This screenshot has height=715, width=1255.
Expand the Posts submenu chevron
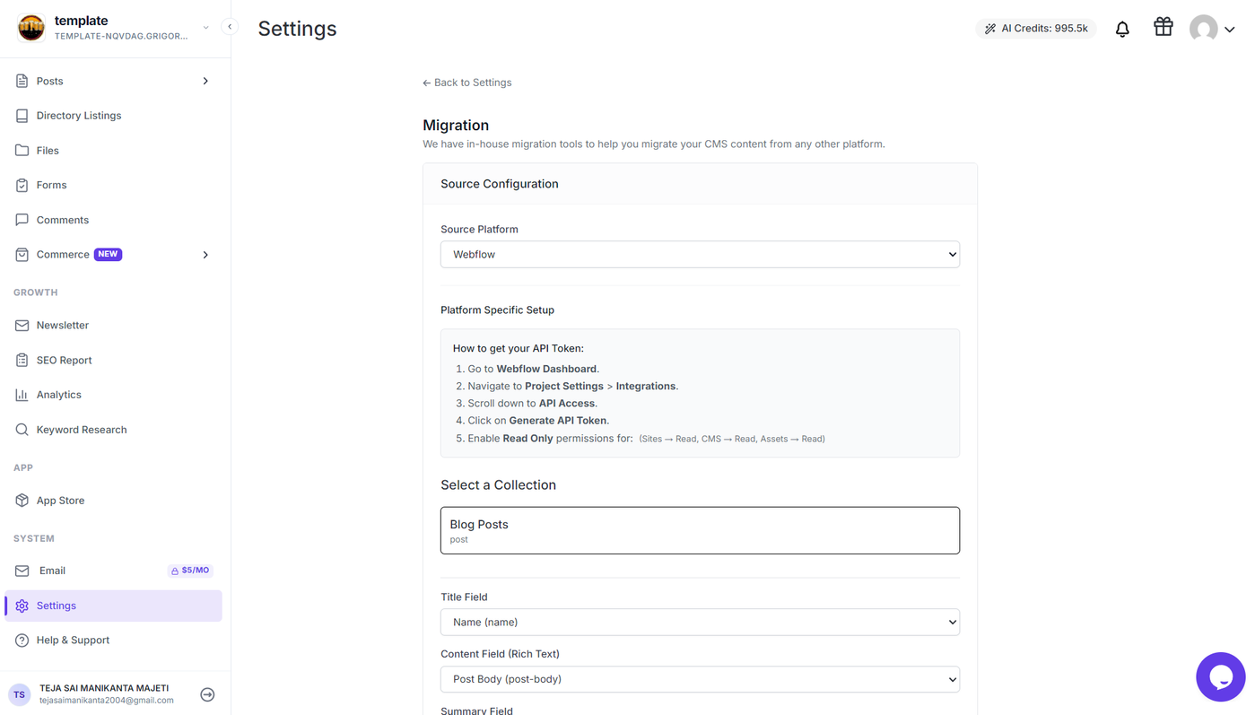click(205, 81)
